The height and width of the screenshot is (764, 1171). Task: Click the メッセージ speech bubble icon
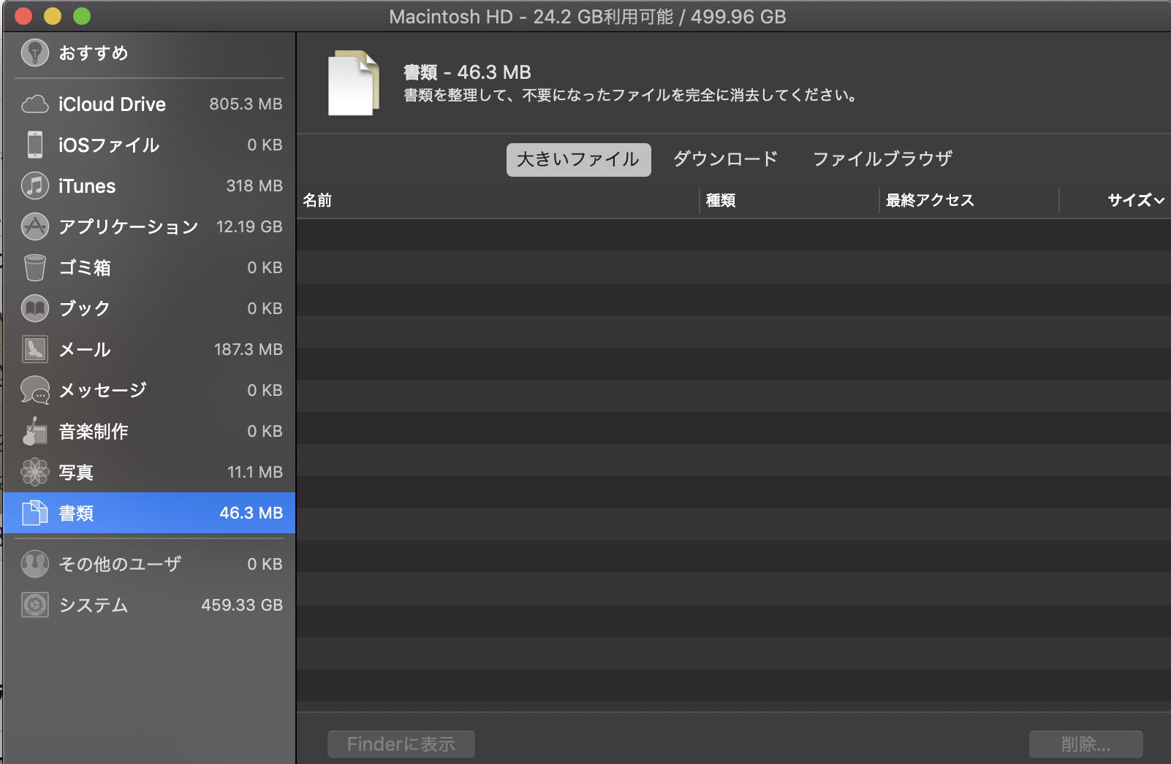pos(35,390)
